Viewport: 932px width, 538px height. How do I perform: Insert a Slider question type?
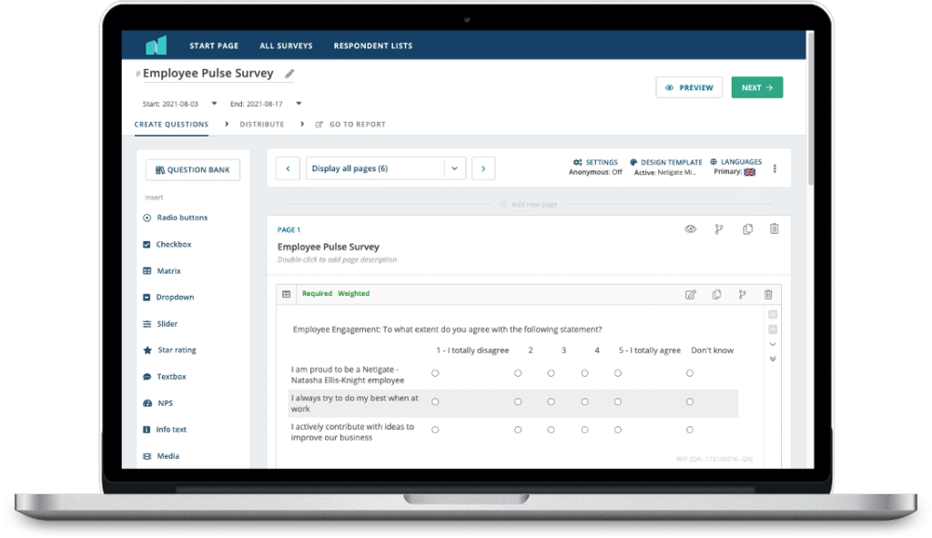click(167, 324)
